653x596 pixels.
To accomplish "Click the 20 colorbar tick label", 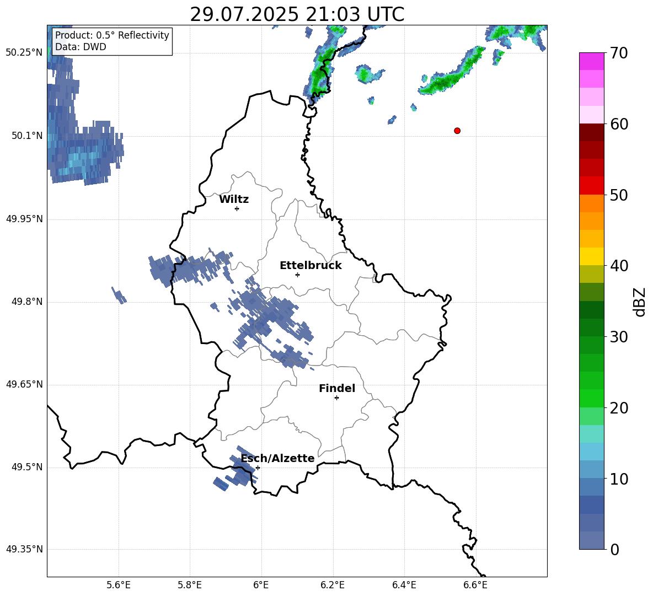I will [x=618, y=408].
